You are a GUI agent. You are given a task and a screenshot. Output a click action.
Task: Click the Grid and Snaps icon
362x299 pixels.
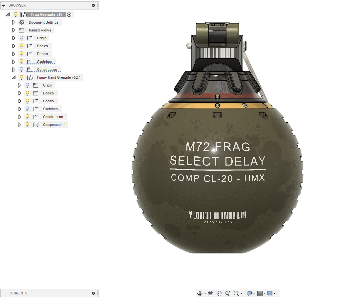coord(260,293)
